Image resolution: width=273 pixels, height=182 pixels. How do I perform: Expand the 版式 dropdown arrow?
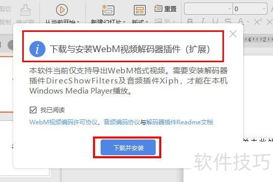point(147,22)
